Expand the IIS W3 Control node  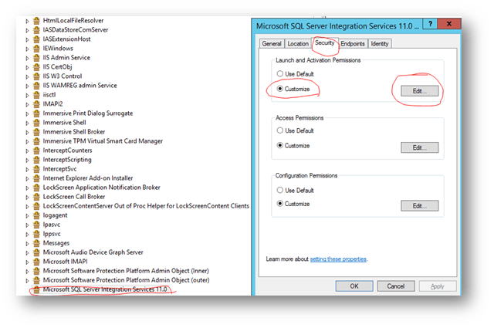point(28,76)
